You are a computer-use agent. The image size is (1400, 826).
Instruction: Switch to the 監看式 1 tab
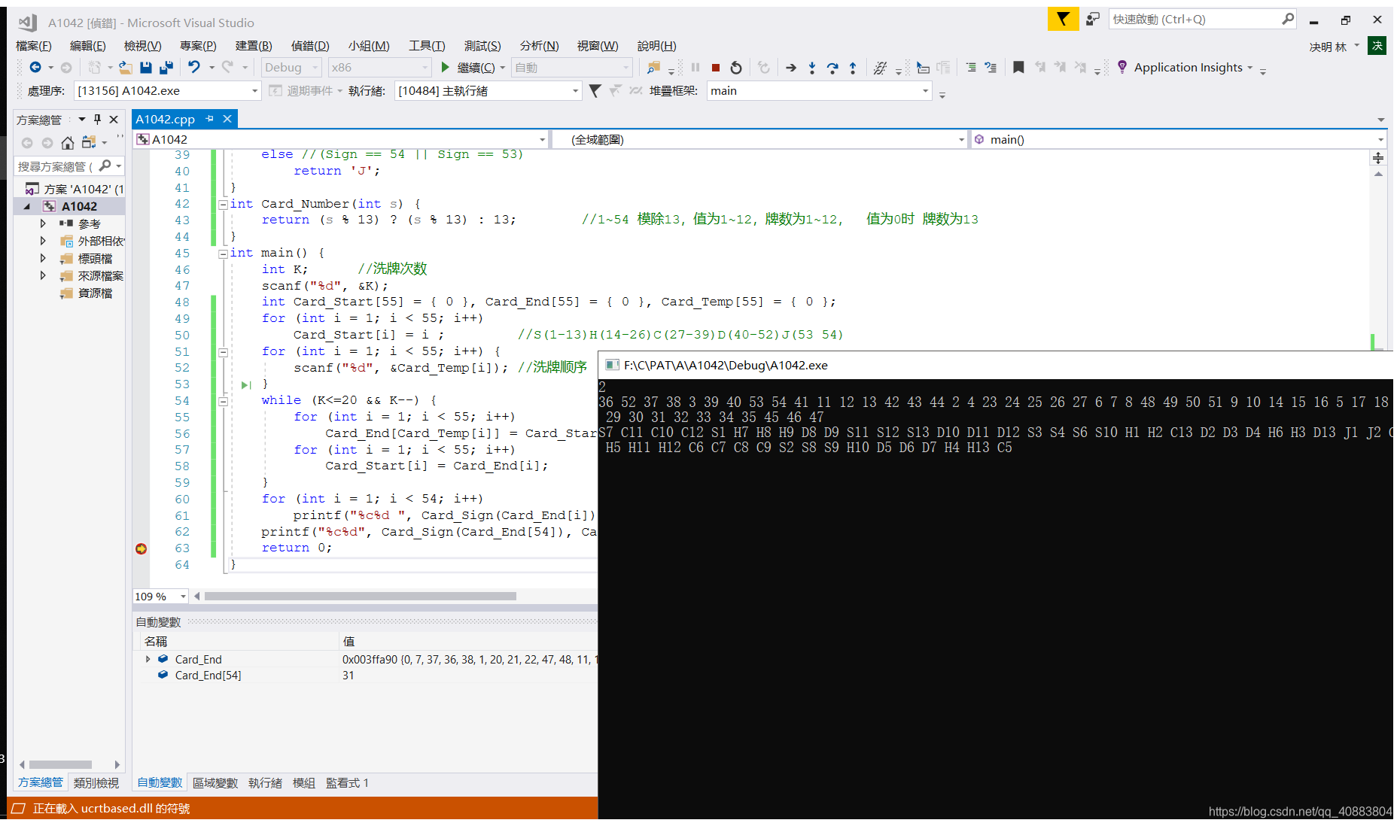[x=347, y=783]
